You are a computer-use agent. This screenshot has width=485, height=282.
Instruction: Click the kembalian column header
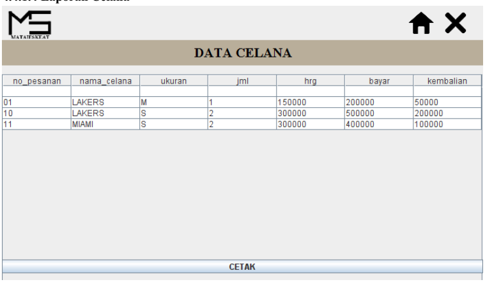pos(447,81)
